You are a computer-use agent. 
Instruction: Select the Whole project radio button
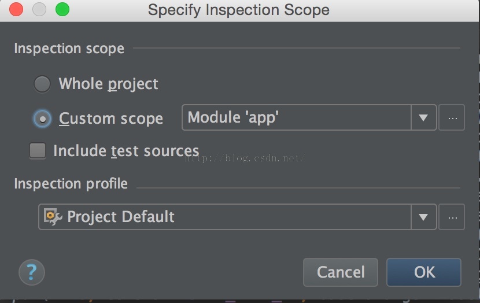tap(42, 84)
